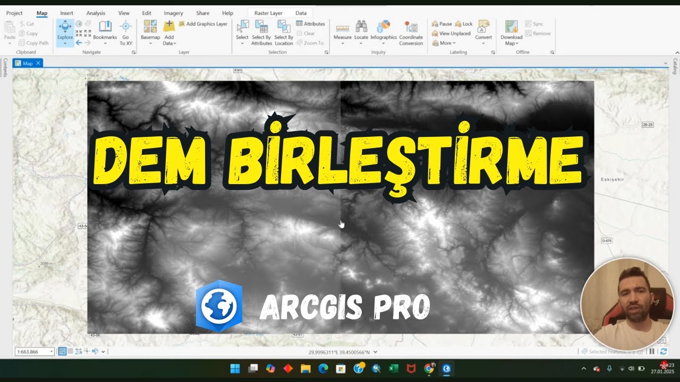Viewport: 680px width, 382px height.
Task: Toggle View Unplaced labels
Action: click(452, 33)
